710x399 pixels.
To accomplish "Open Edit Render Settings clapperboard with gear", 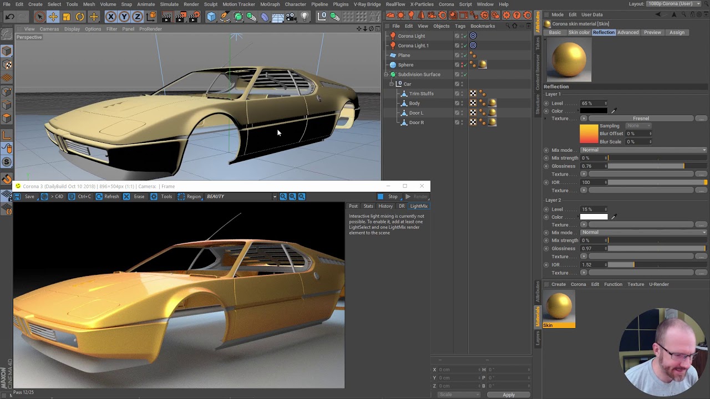I will 194,17.
